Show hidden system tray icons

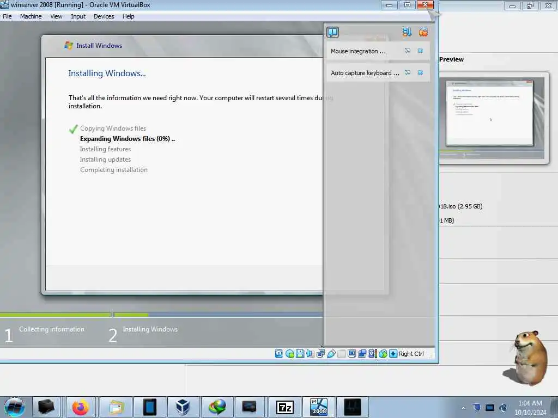coord(463,408)
